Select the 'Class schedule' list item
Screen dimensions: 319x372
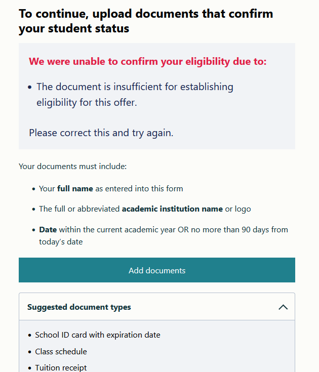[61, 352]
